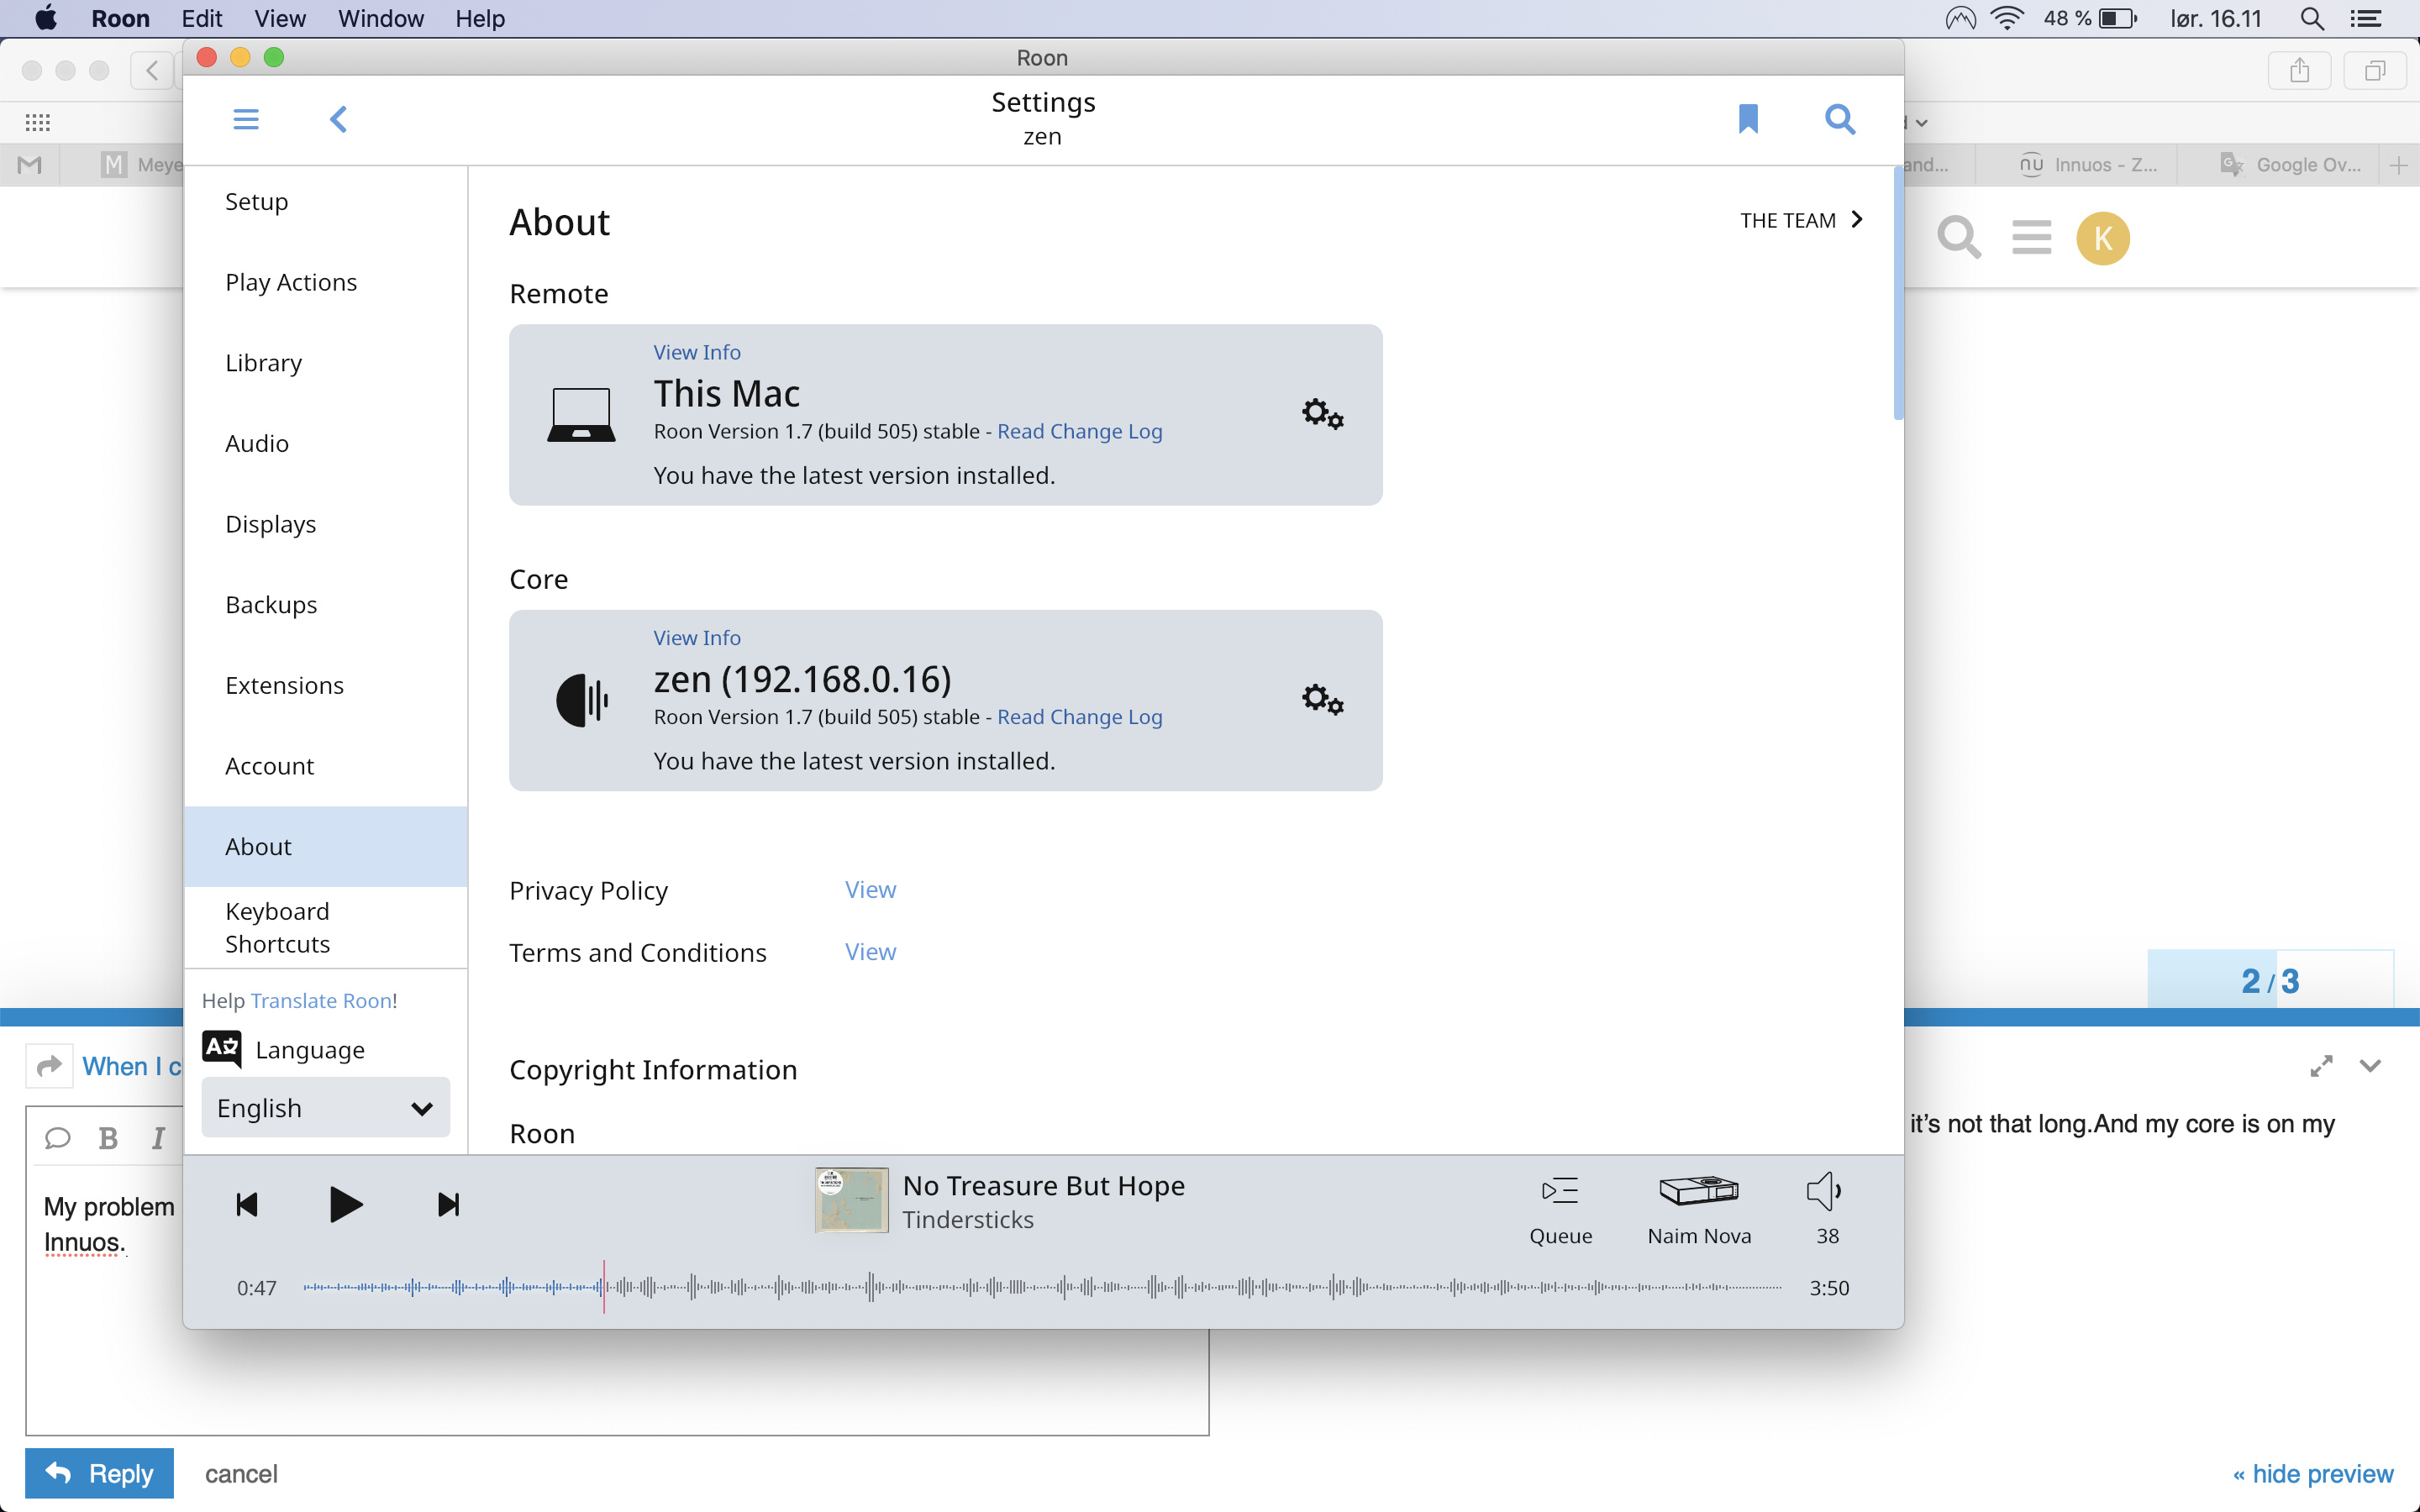2420x1512 pixels.
Task: Apply bold formatting in reply editor
Action: point(108,1138)
